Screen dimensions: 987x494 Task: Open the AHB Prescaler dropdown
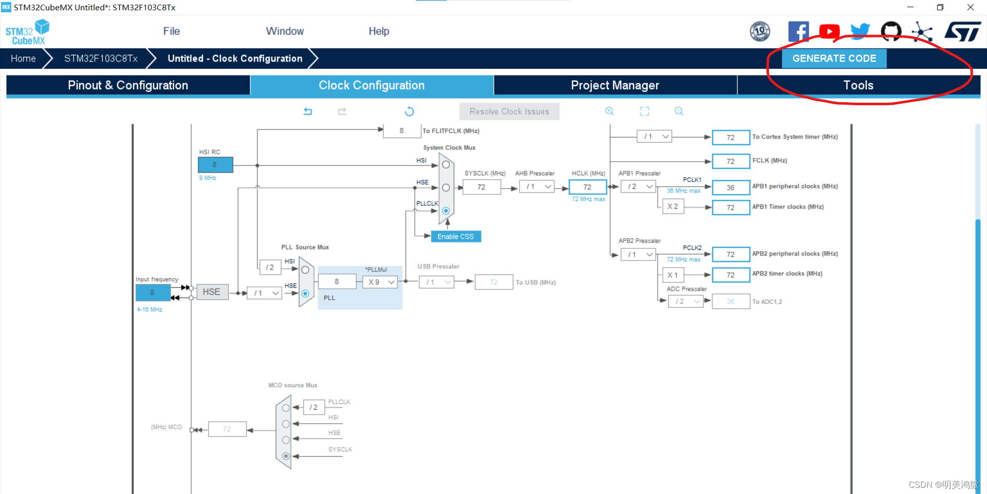[536, 187]
